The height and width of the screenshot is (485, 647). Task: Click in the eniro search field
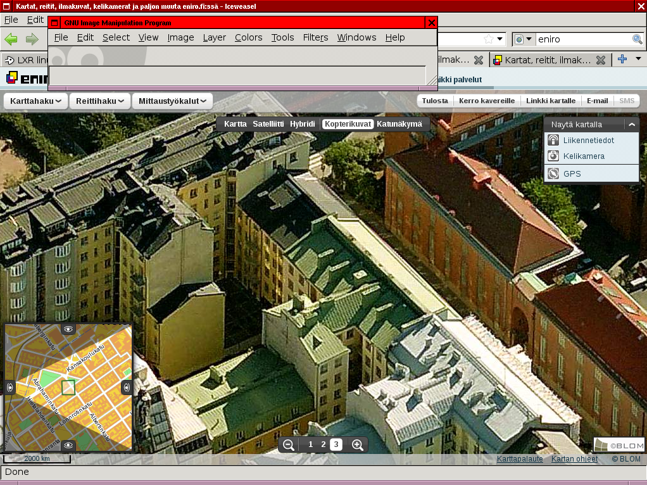pos(584,39)
